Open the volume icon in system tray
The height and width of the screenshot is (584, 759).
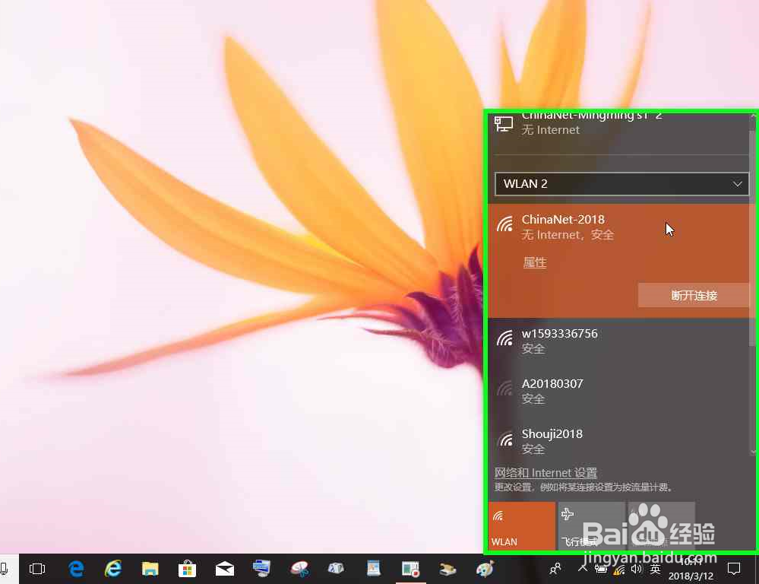point(637,569)
